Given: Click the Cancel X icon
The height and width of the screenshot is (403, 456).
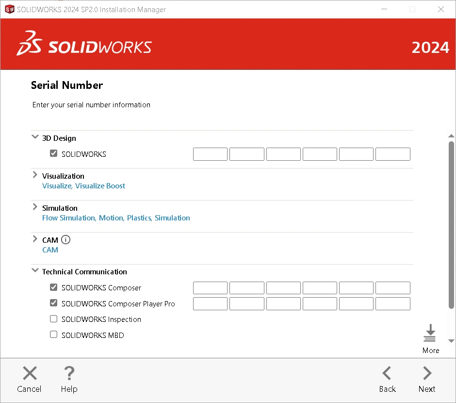Looking at the screenshot, I should (30, 373).
